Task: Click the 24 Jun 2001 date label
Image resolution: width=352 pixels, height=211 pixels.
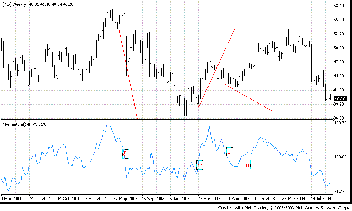Action: coord(40,198)
